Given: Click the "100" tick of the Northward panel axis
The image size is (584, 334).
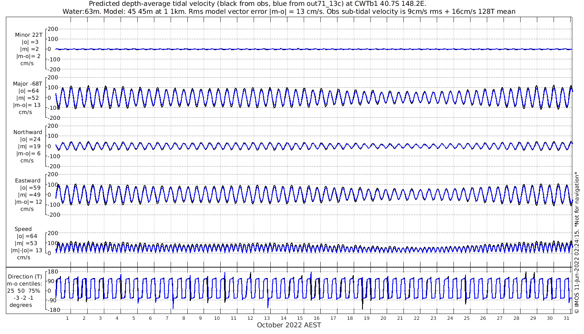Looking at the screenshot, I should tap(52, 136).
